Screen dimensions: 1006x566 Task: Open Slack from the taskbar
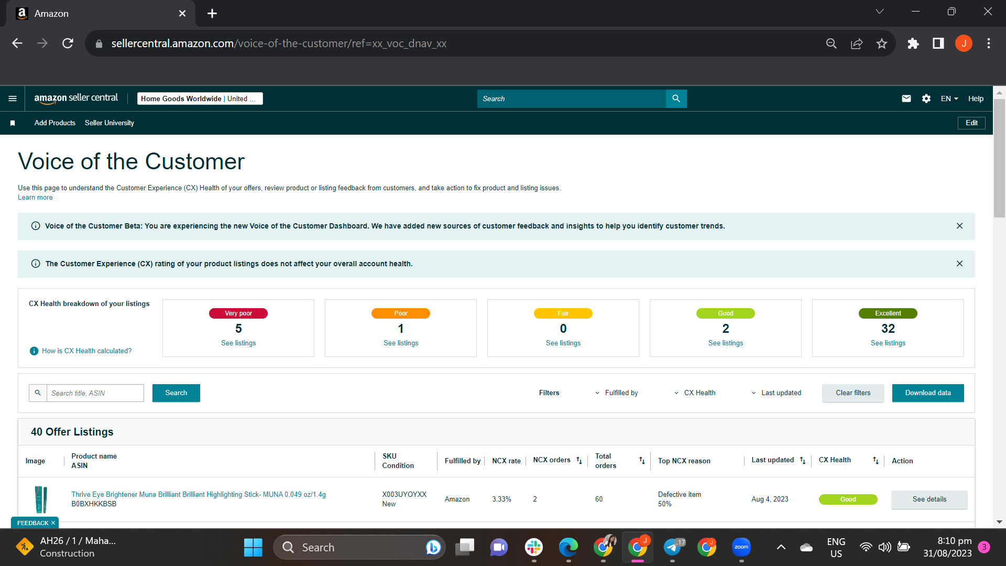click(x=534, y=547)
